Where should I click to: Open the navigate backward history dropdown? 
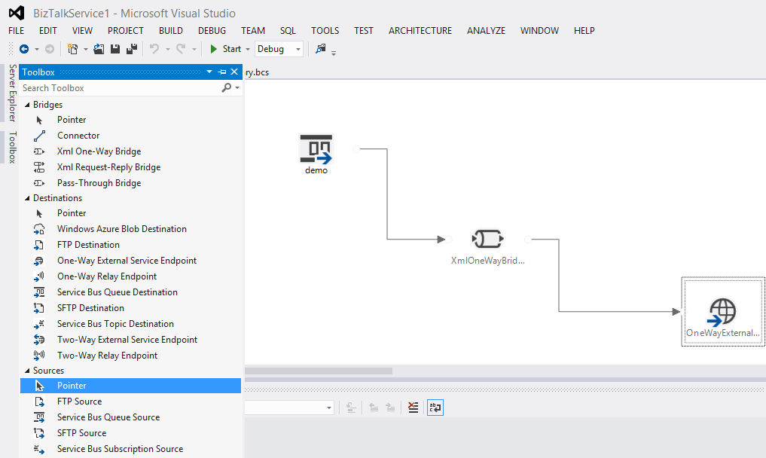coord(37,49)
